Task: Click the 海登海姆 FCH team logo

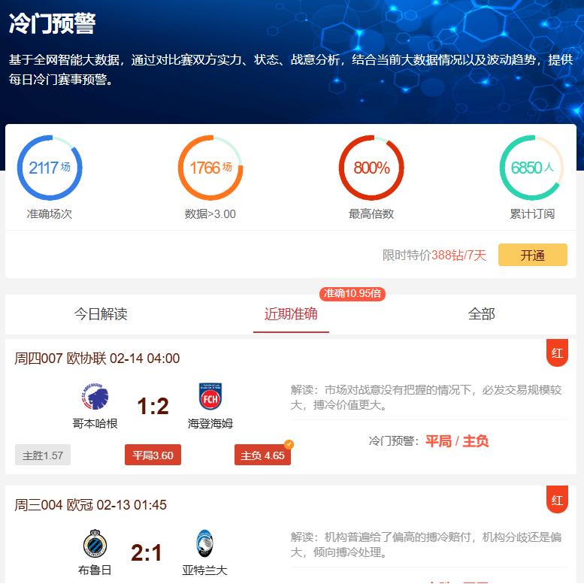Action: (210, 397)
